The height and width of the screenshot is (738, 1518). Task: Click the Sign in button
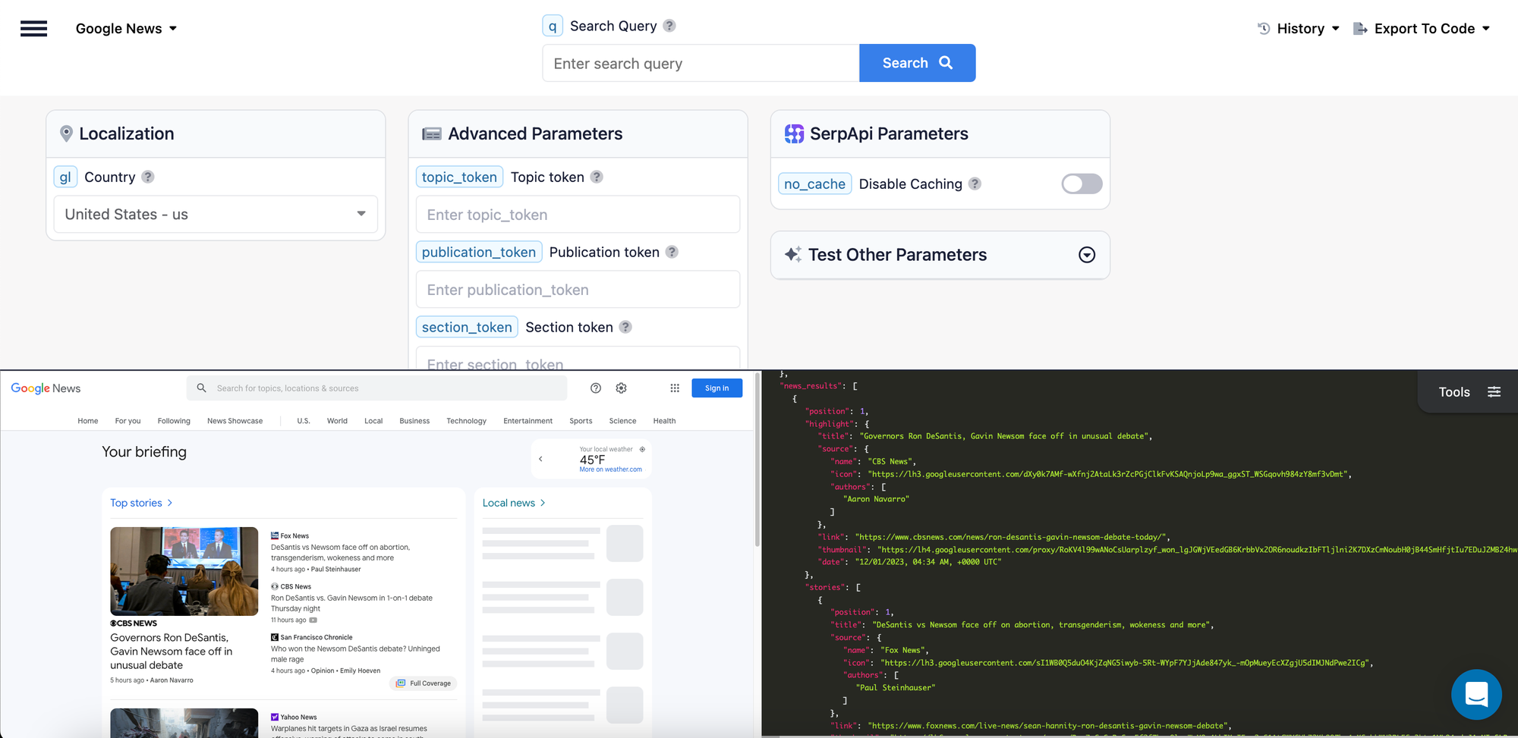(716, 388)
